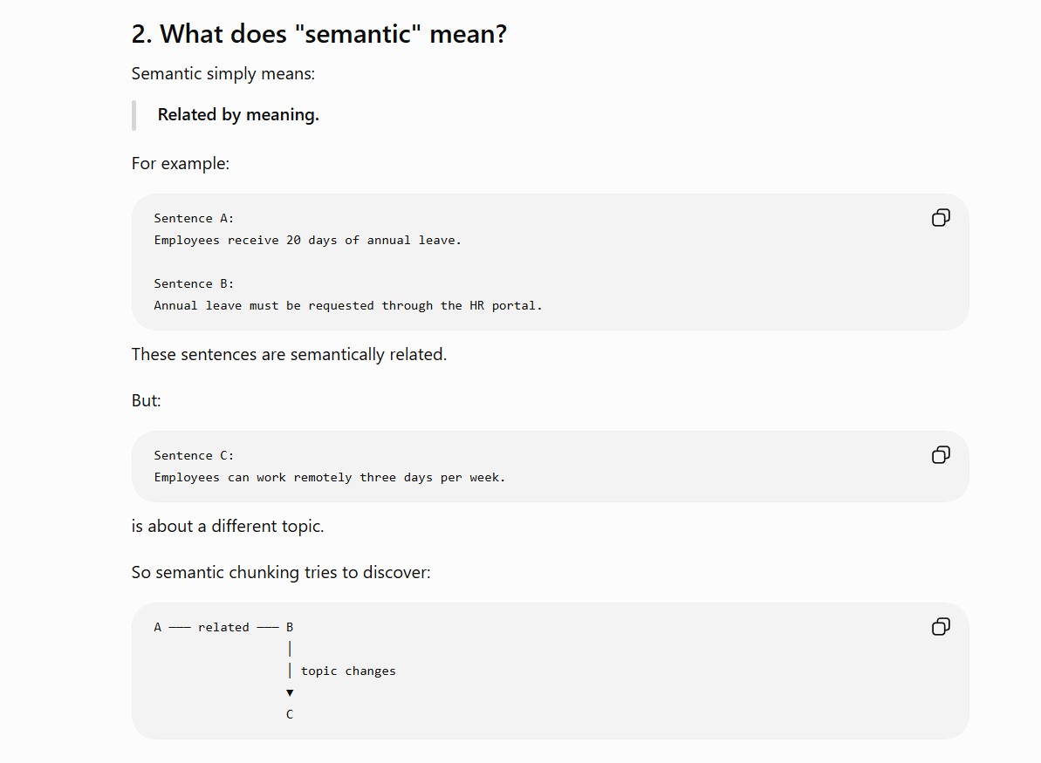The height and width of the screenshot is (763, 1041).
Task: Click the 'But:' text
Action: tap(146, 401)
